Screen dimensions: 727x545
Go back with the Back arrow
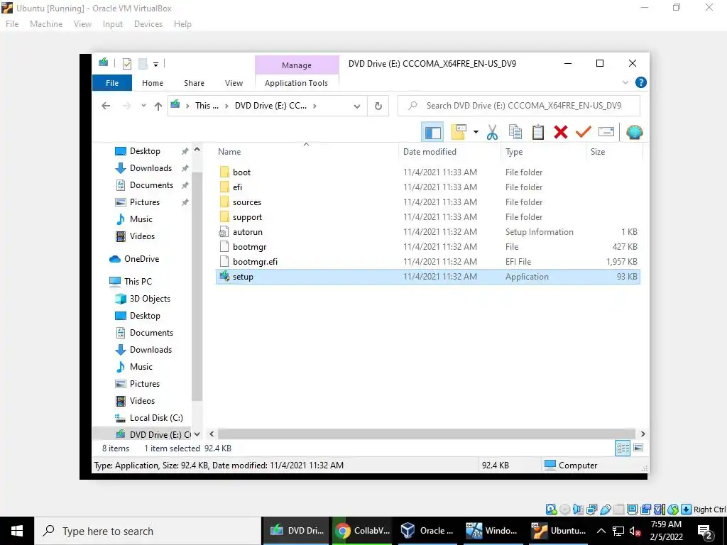point(106,106)
